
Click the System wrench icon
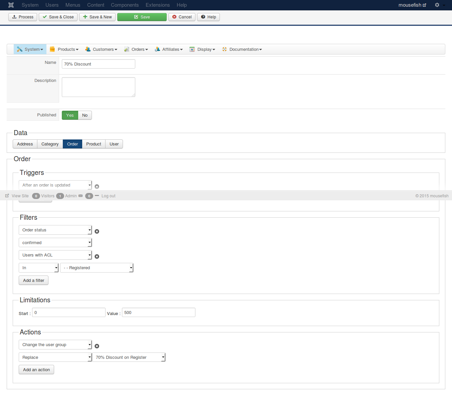tap(20, 49)
